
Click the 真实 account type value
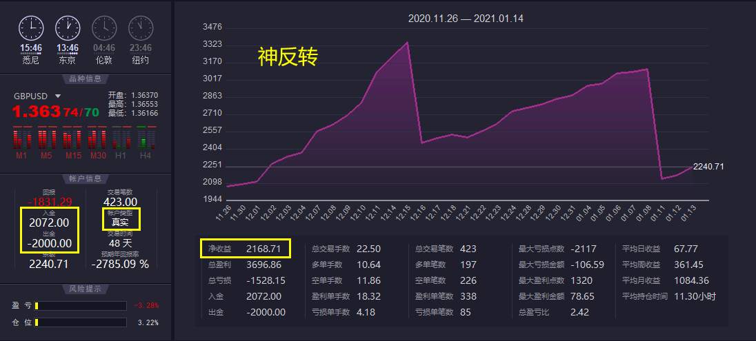click(x=120, y=223)
